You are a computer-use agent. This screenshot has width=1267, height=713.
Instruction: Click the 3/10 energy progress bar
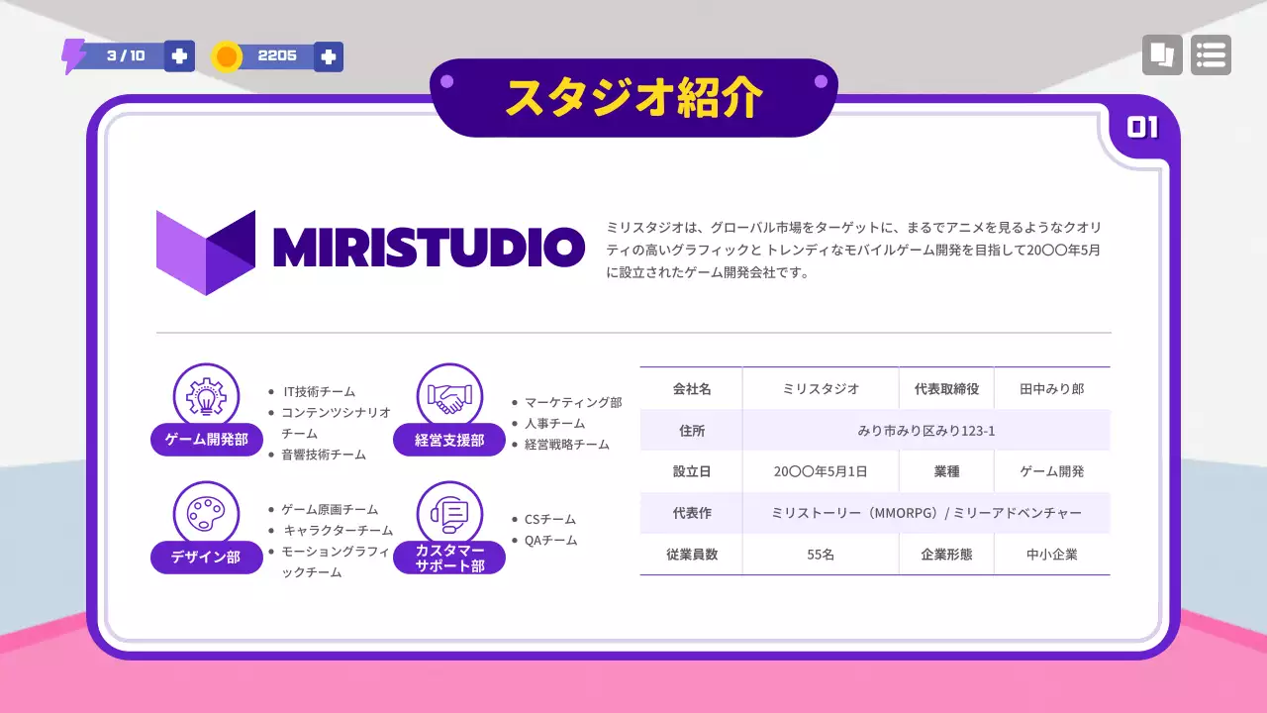pos(126,55)
